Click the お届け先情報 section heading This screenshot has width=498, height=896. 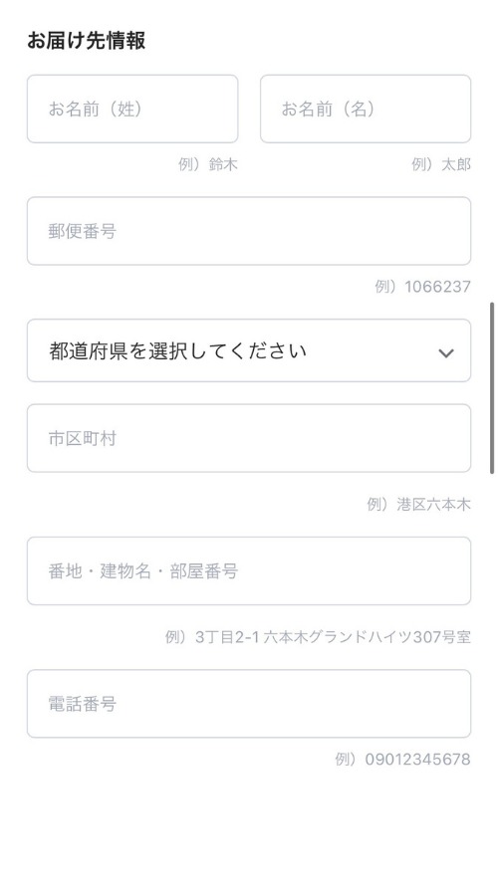(87, 41)
